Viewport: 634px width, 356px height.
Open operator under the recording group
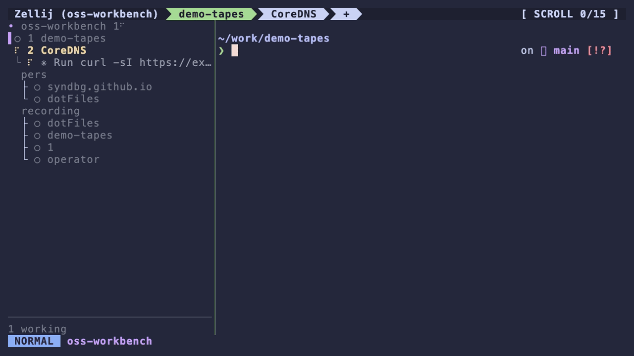click(x=73, y=159)
